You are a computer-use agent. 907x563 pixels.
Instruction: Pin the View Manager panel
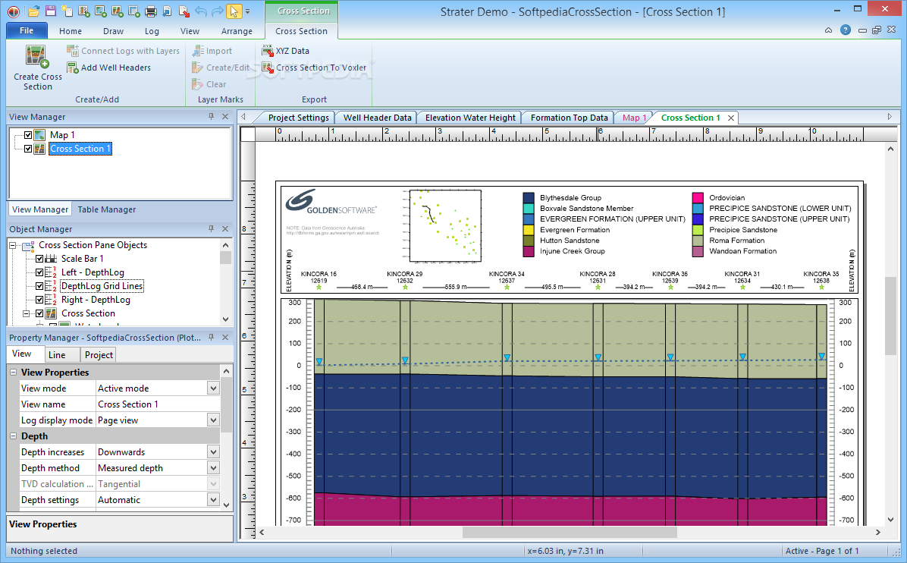pos(211,116)
